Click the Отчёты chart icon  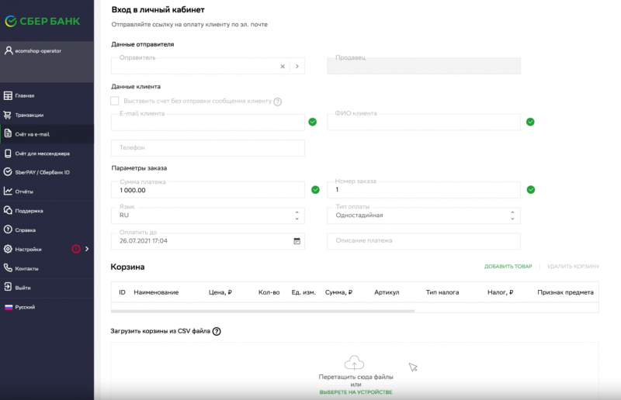[8, 191]
